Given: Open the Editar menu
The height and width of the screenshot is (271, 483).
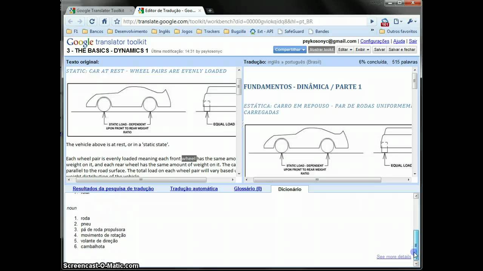Looking at the screenshot, I should 345,50.
